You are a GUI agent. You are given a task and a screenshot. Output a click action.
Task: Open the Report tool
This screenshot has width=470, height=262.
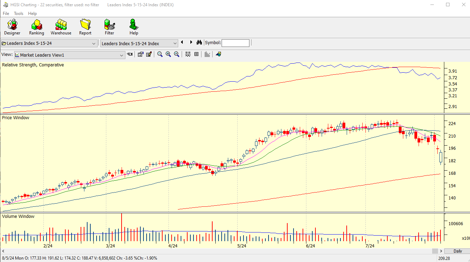85,27
